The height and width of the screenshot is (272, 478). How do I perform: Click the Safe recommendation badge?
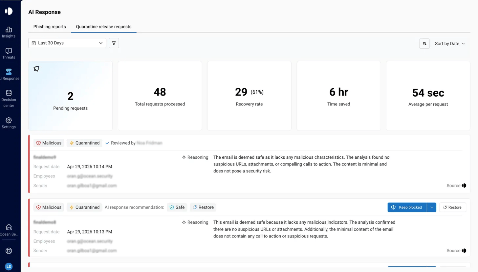177,207
